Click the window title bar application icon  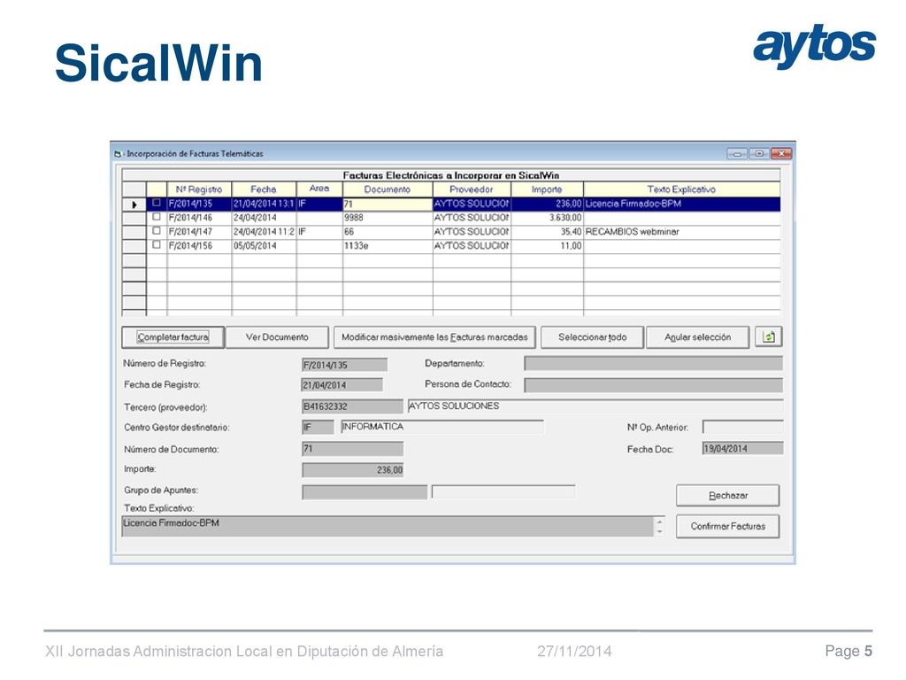click(x=118, y=154)
